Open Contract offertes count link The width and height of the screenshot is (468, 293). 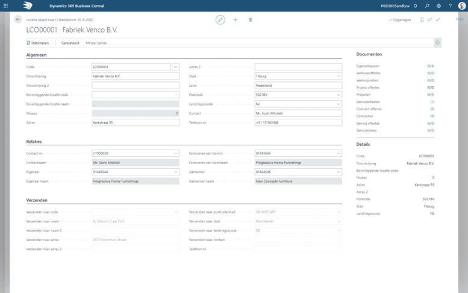(432, 109)
